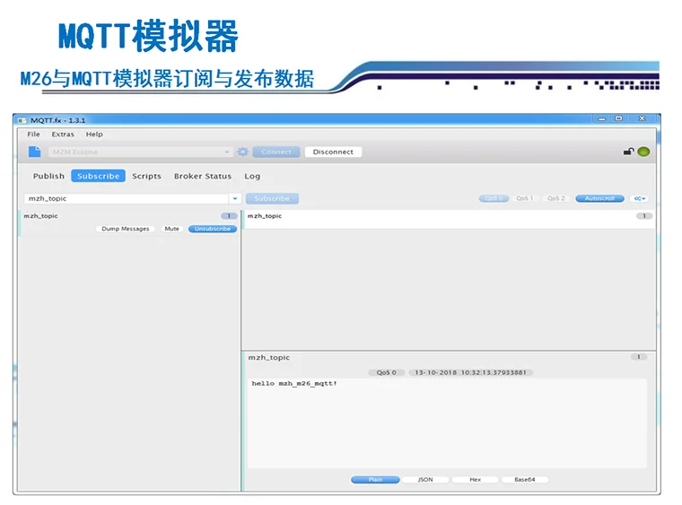Open the Log tab
682x505 pixels.
(x=252, y=176)
